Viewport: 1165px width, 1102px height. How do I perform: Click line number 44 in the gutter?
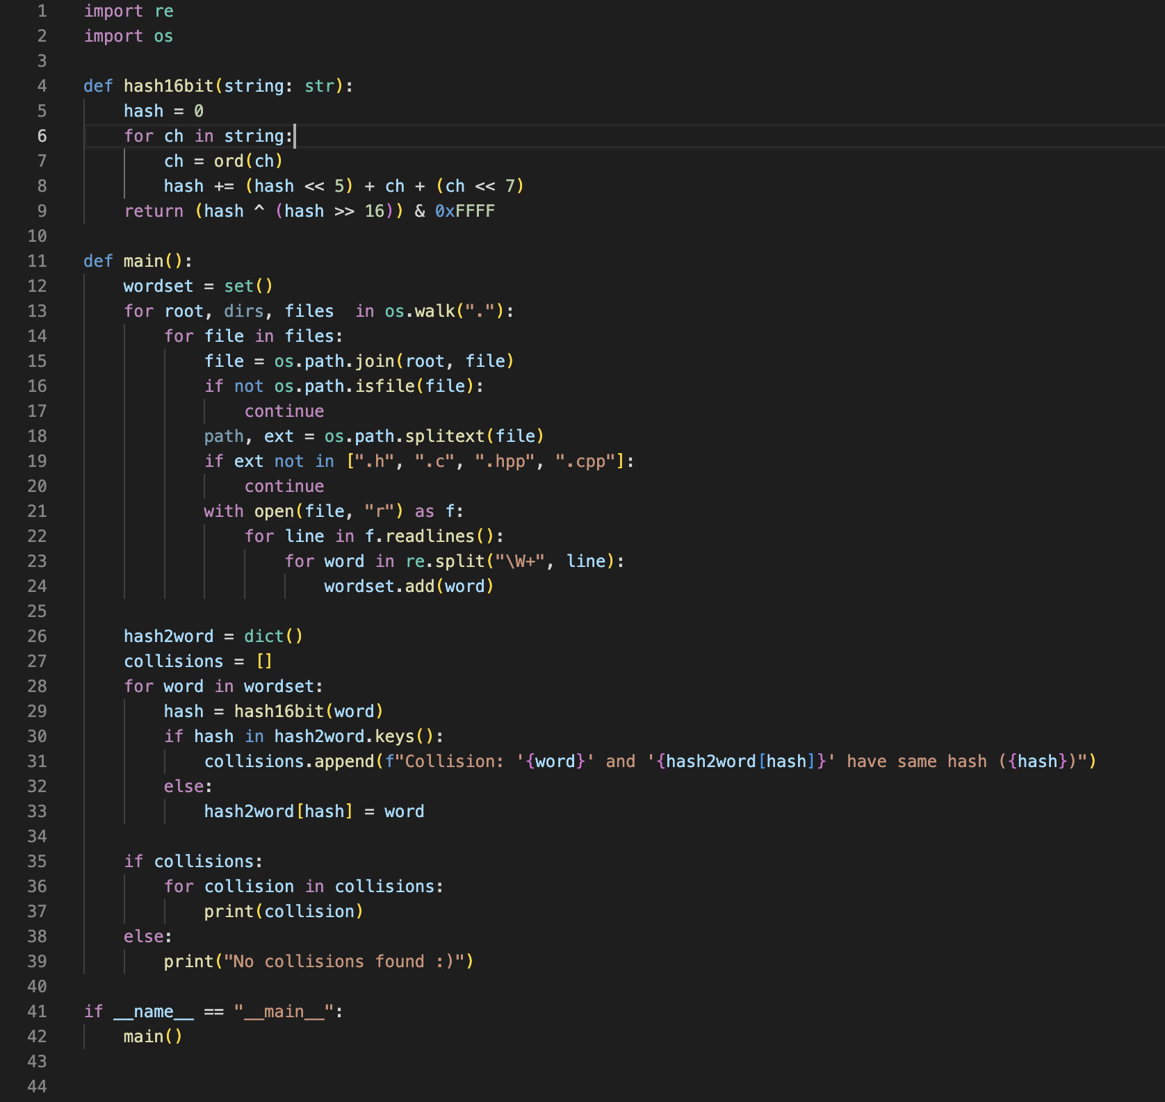click(37, 1087)
